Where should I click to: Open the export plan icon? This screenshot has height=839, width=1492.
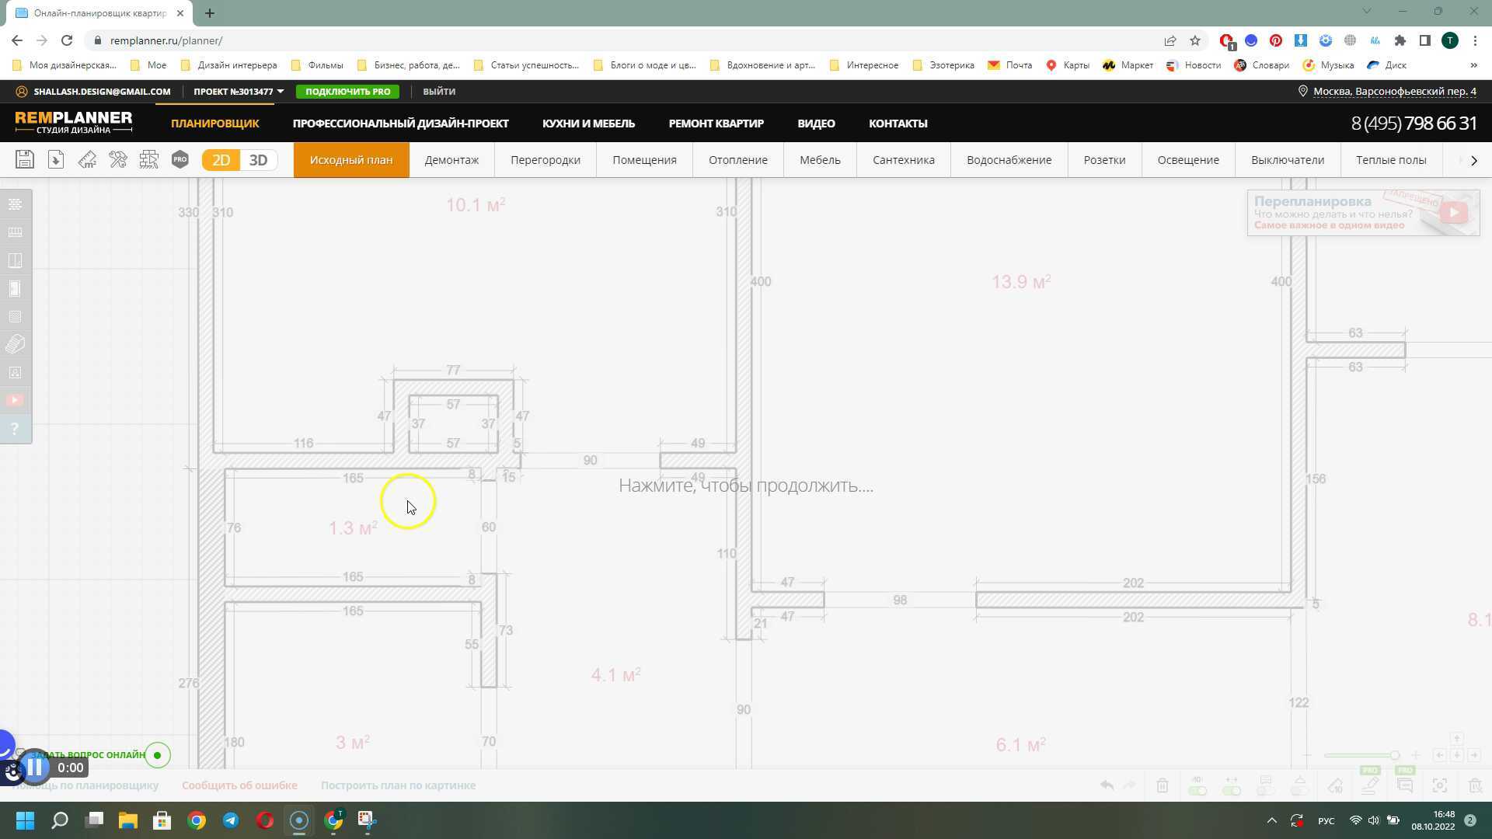coord(55,159)
